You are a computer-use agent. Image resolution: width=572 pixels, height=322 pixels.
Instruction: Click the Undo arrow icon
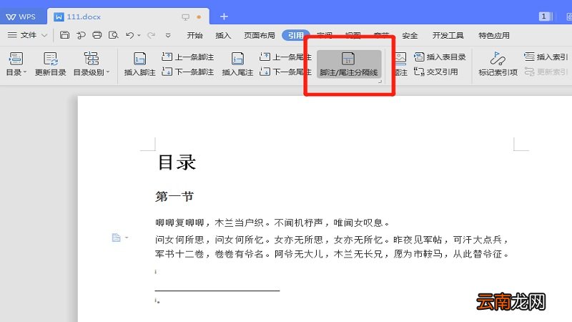tap(130, 35)
